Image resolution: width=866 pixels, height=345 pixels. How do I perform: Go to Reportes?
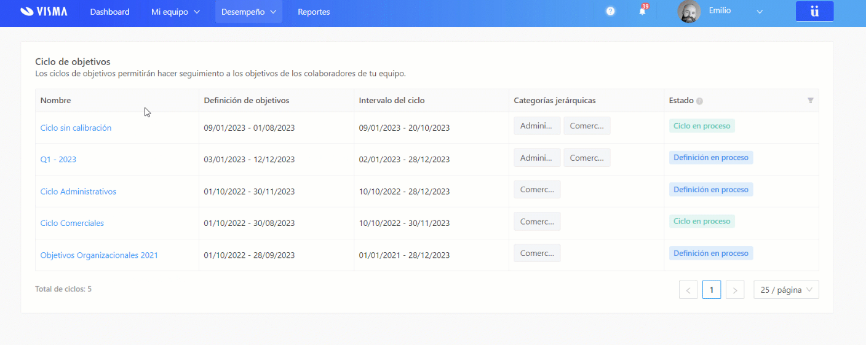pos(314,12)
